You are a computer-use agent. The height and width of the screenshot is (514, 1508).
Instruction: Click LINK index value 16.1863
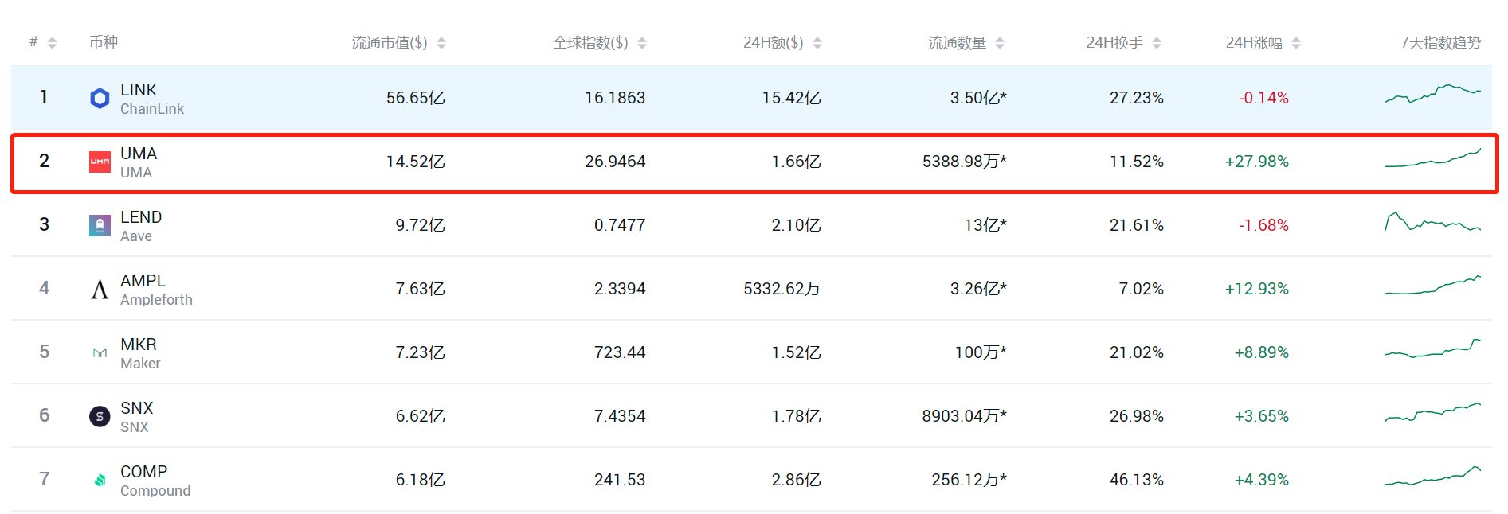tap(615, 98)
